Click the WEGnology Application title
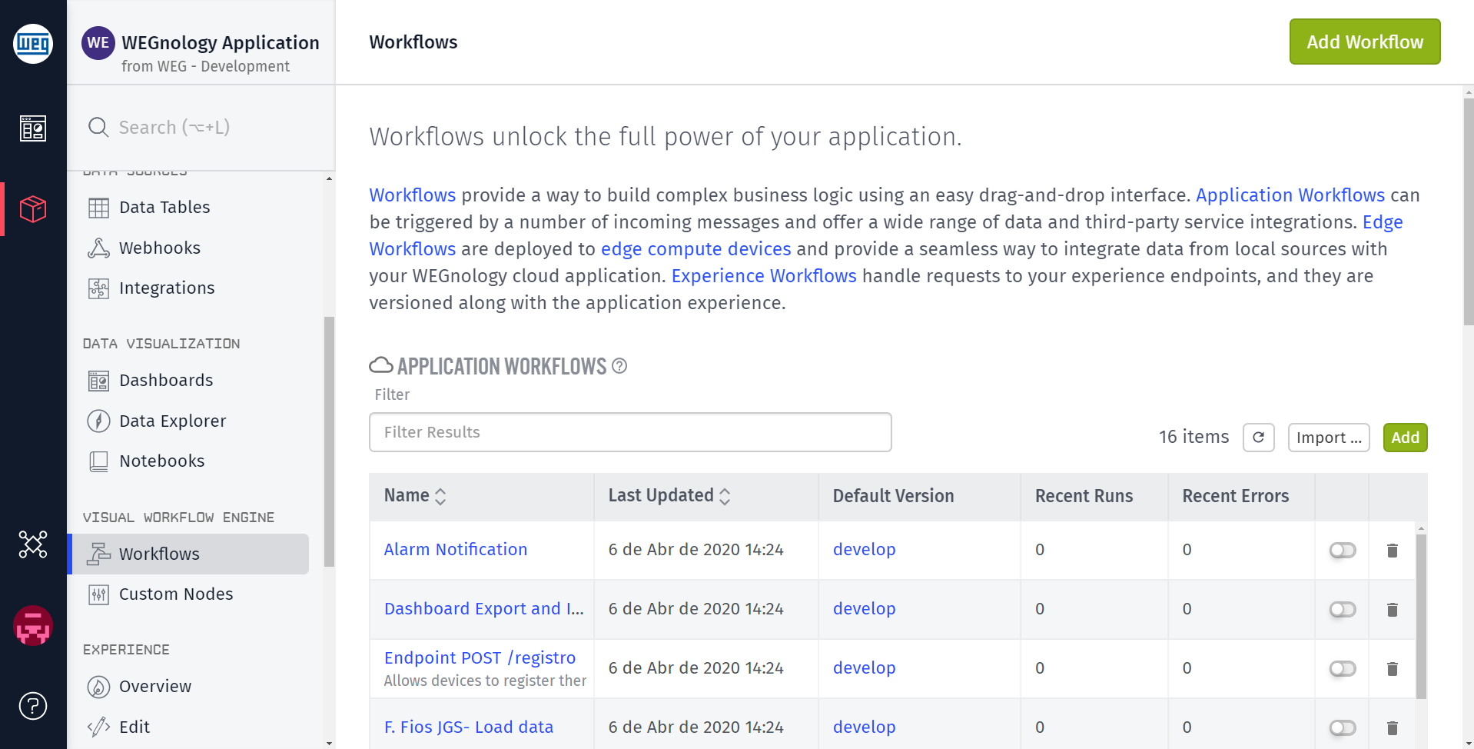This screenshot has height=749, width=1474. click(221, 43)
